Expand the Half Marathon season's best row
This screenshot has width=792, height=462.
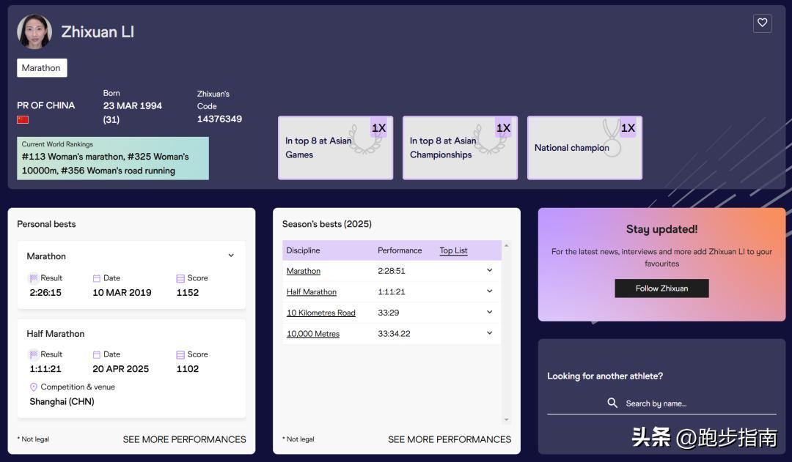pos(489,291)
